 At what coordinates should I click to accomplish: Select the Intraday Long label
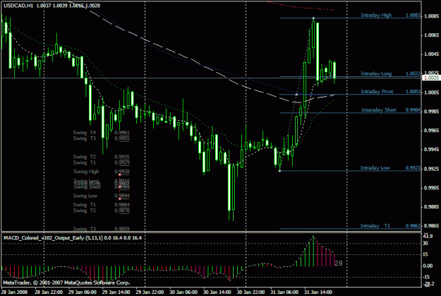coord(376,73)
